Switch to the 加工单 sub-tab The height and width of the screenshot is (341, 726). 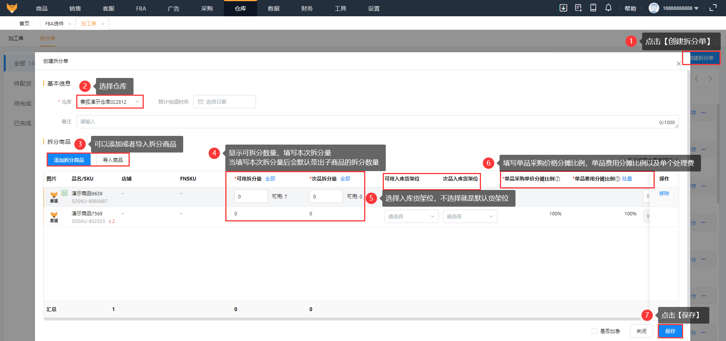point(16,38)
